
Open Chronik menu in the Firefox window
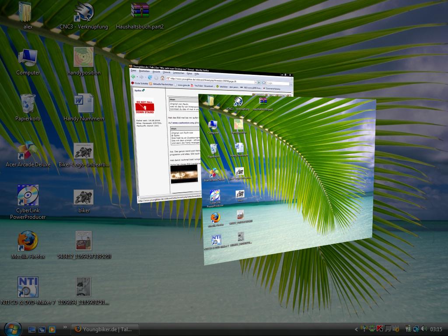[x=167, y=72]
